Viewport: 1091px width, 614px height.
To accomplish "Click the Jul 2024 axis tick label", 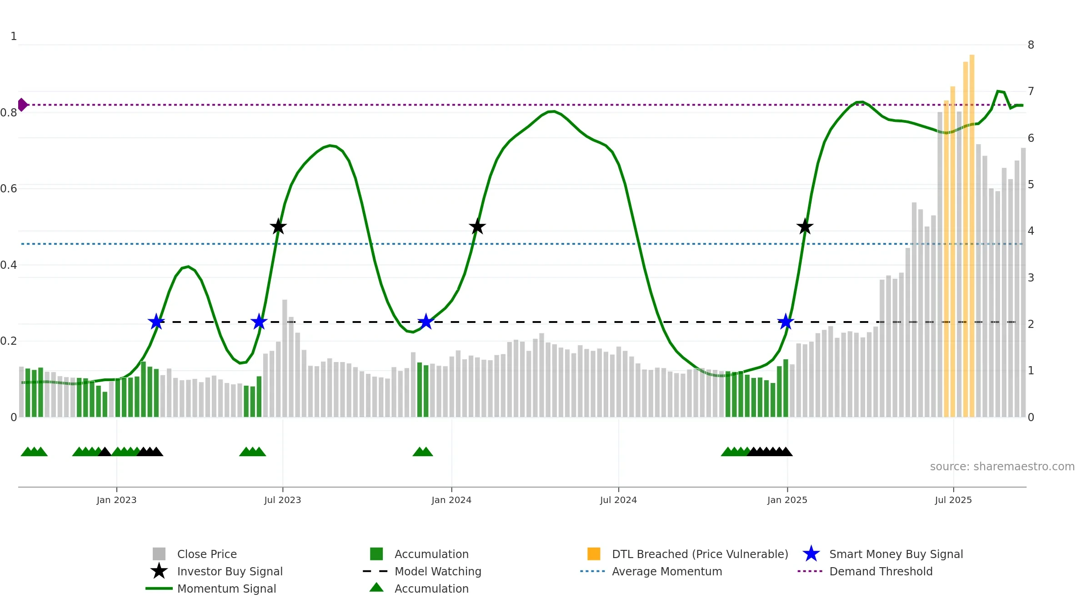I will coord(618,500).
